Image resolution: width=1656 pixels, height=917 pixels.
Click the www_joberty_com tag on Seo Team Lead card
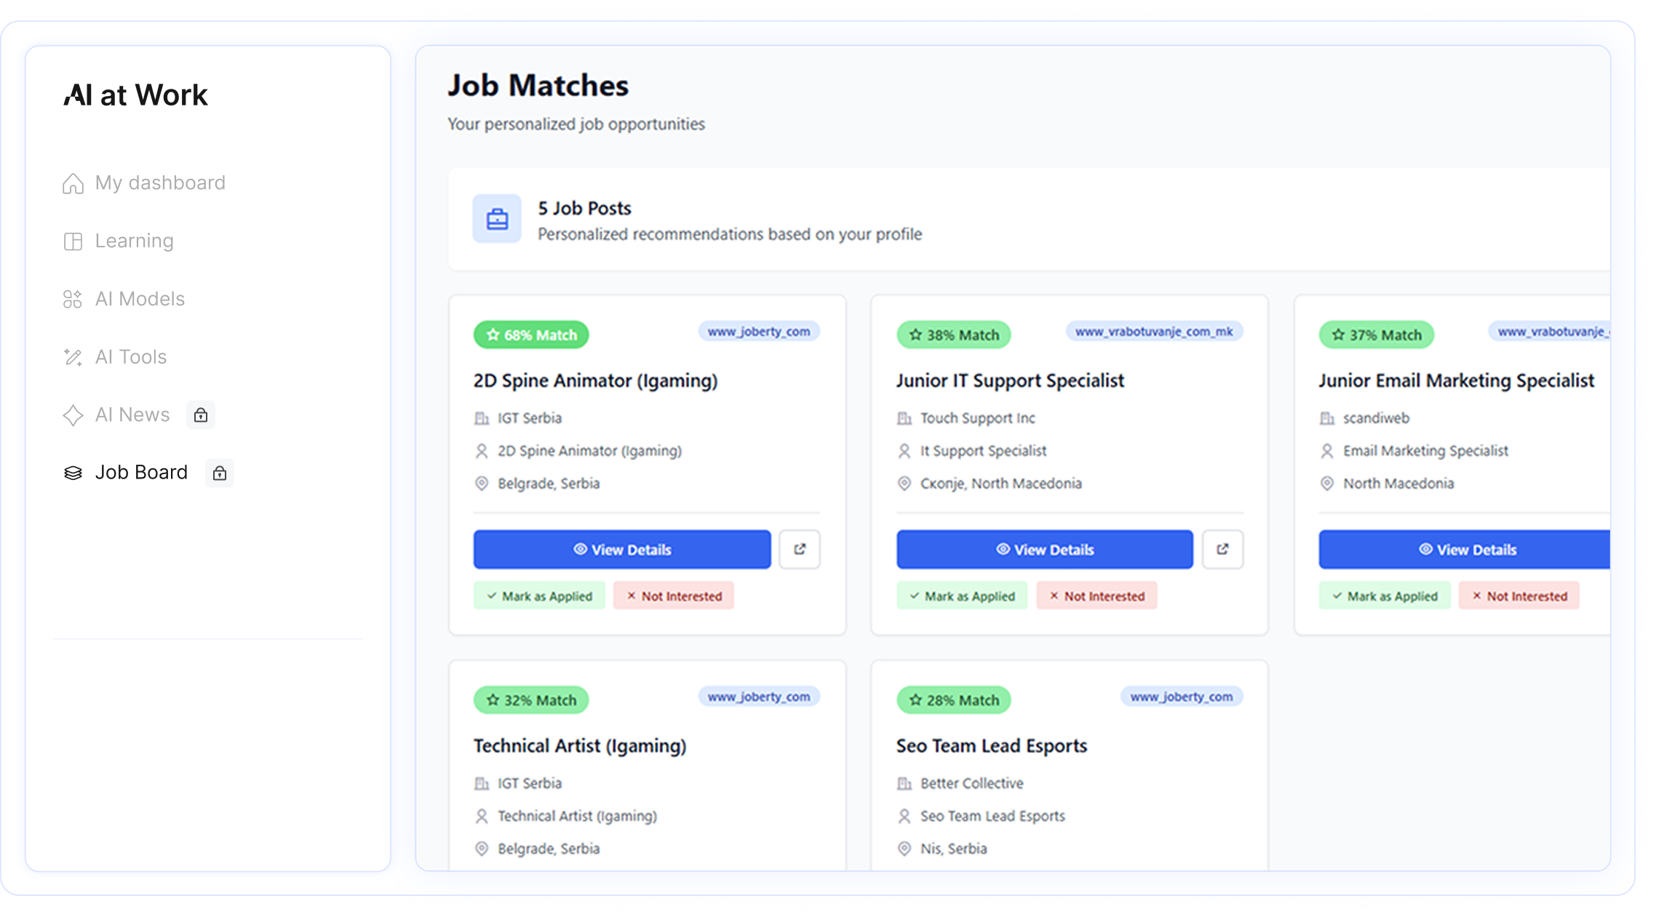click(1181, 697)
